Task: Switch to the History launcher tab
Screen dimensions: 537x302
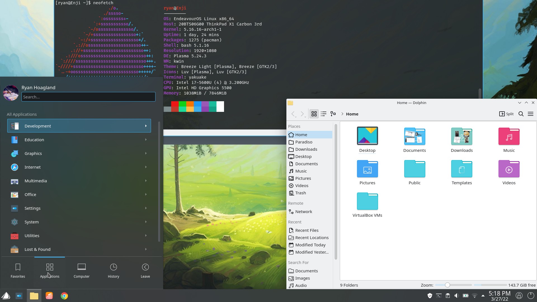Action: (114, 271)
